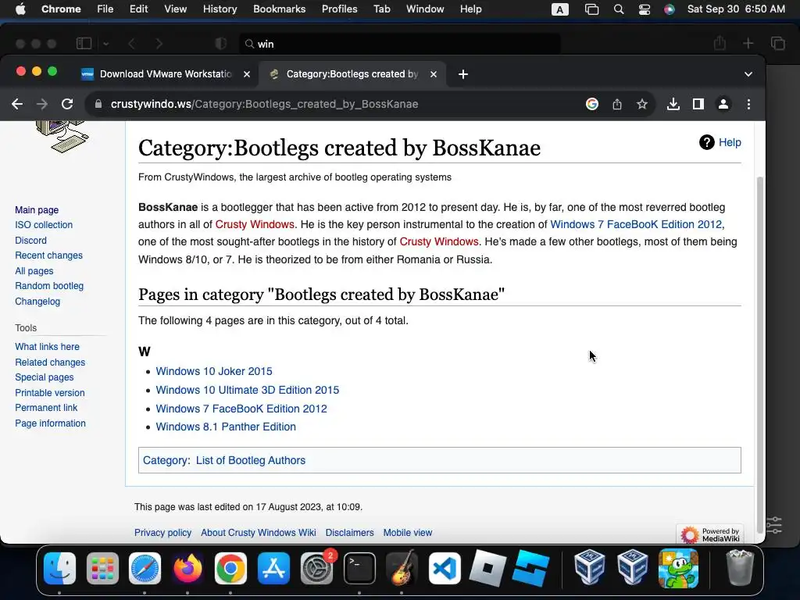Open Firefox from the Dock
This screenshot has height=600, width=800.
(187, 568)
